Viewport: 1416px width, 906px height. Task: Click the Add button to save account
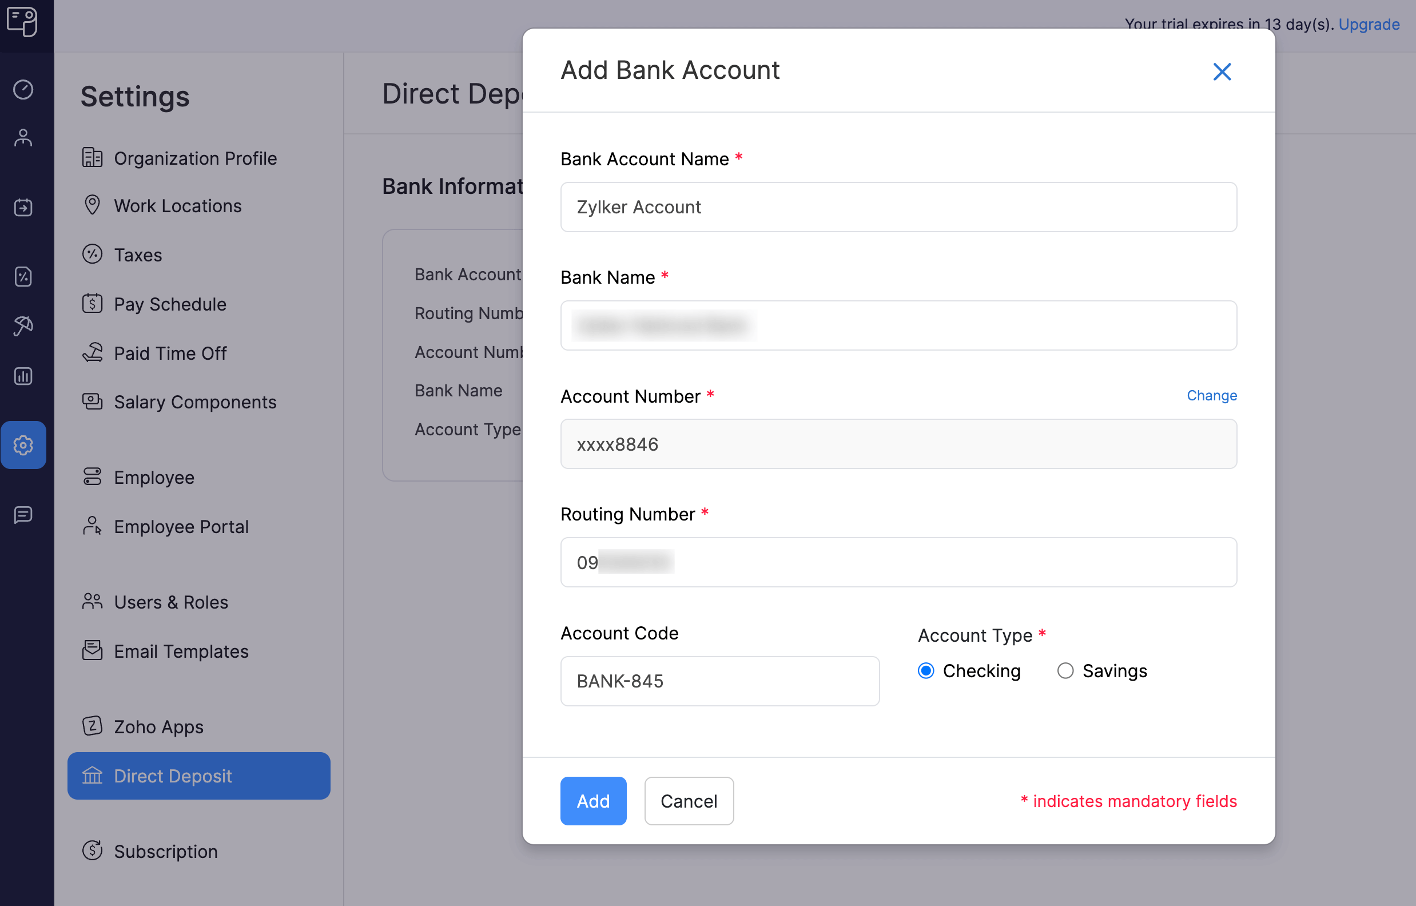[592, 801]
